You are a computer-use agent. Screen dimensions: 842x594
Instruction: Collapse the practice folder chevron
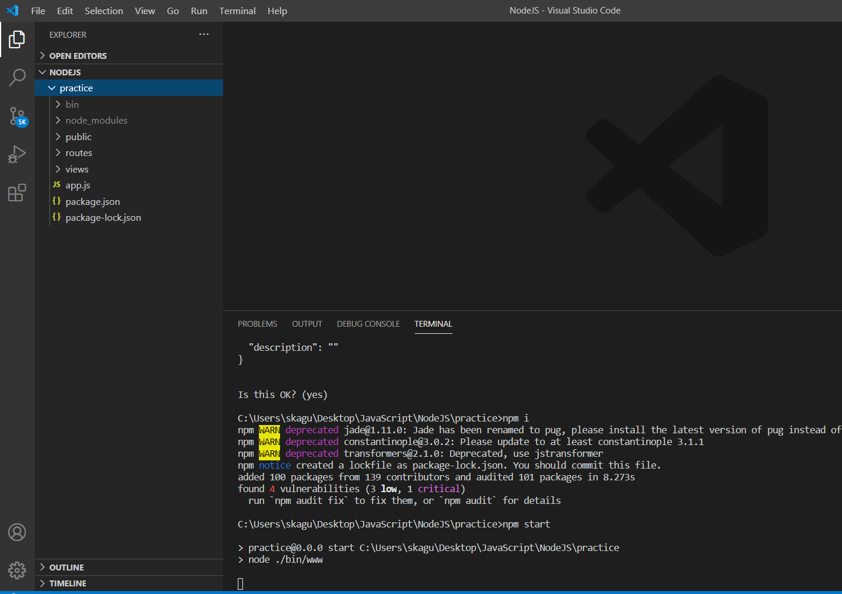click(52, 88)
